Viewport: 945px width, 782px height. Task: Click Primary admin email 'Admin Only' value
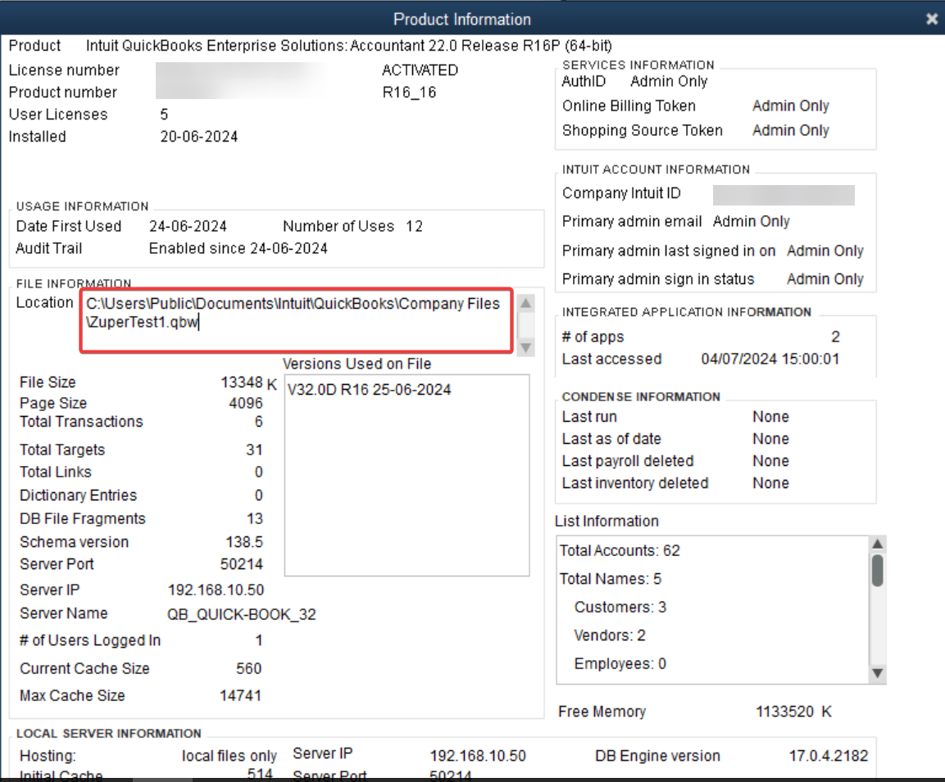tap(751, 222)
